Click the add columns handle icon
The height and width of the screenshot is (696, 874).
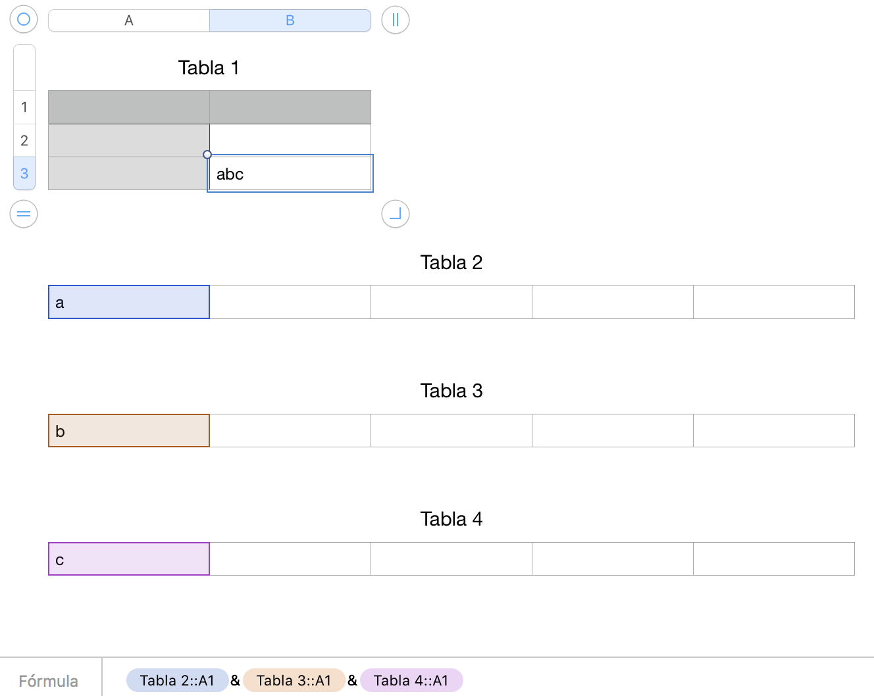[x=396, y=20]
